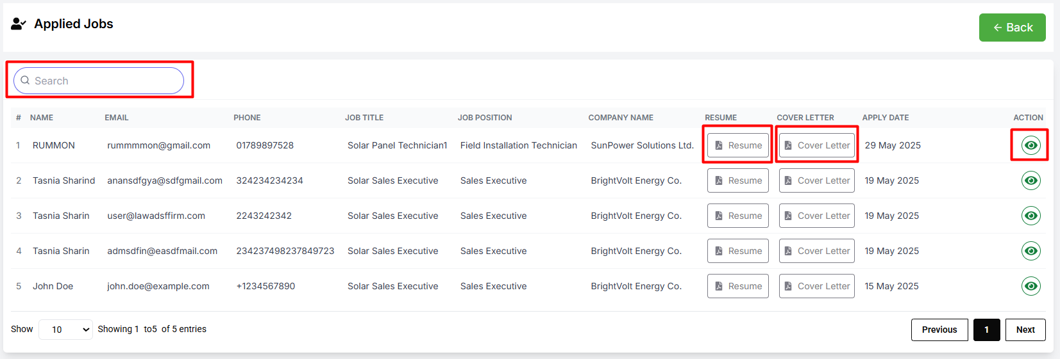Open Cover Letter for admsdfin@easdfmail.com row
1060x359 pixels.
click(817, 251)
